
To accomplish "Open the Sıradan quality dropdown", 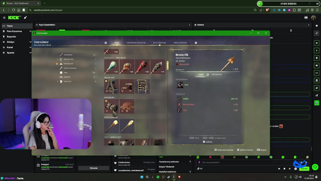I will 180,70.
